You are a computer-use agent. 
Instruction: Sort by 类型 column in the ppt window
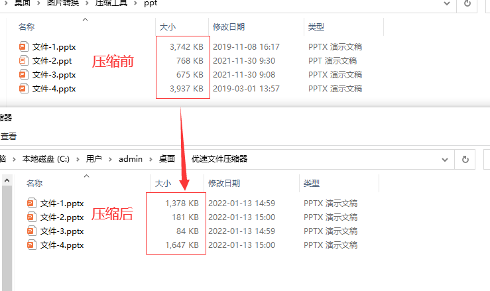(316, 27)
